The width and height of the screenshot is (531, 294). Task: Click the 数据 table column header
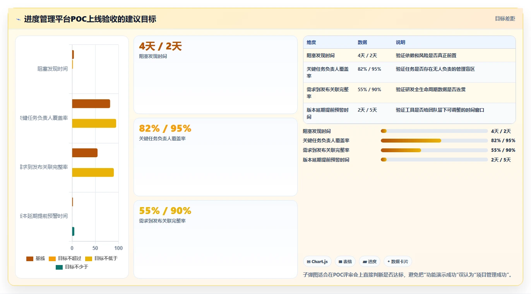[363, 42]
